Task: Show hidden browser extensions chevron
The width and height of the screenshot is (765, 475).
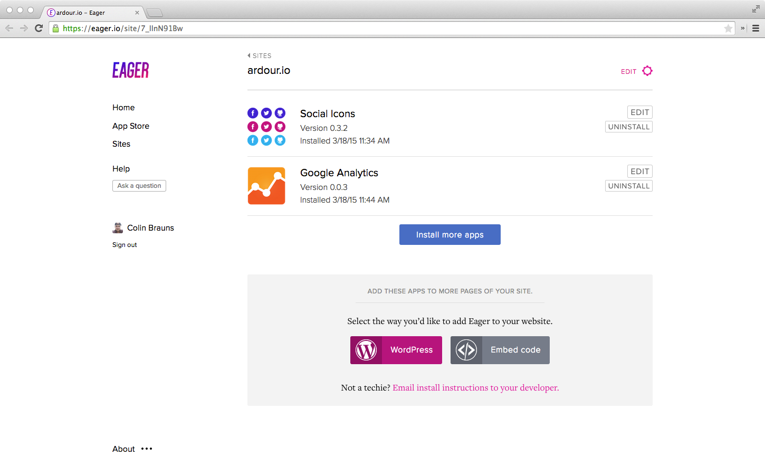Action: [742, 28]
